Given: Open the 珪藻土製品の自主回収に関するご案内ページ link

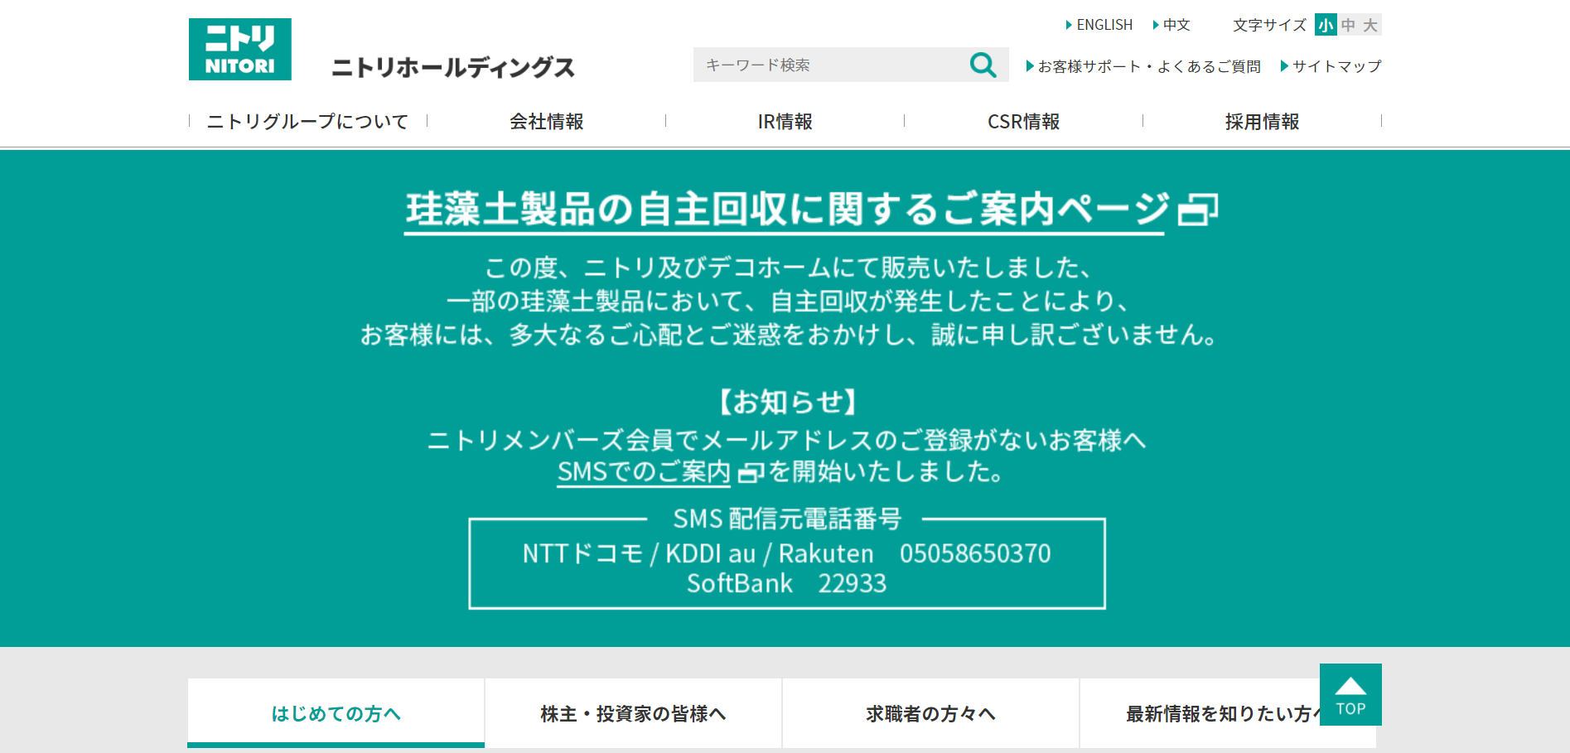Looking at the screenshot, I should [787, 210].
